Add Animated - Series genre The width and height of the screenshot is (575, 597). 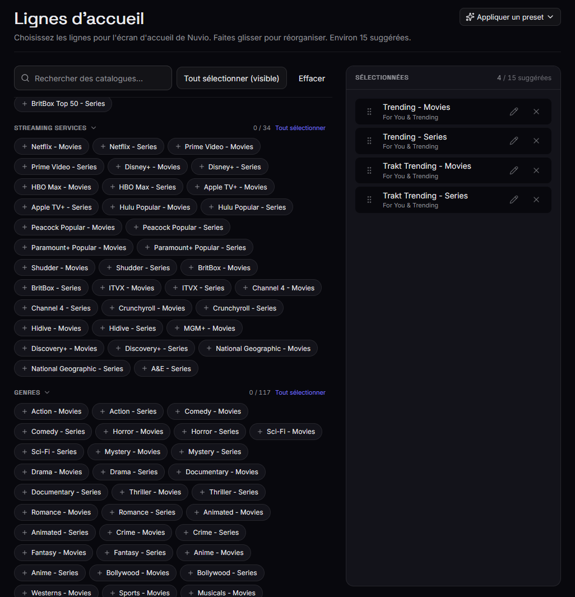[x=55, y=533]
